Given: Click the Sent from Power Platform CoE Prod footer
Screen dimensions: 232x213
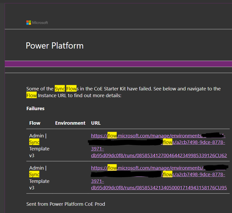Looking at the screenshot, I should pyautogui.click(x=66, y=204).
